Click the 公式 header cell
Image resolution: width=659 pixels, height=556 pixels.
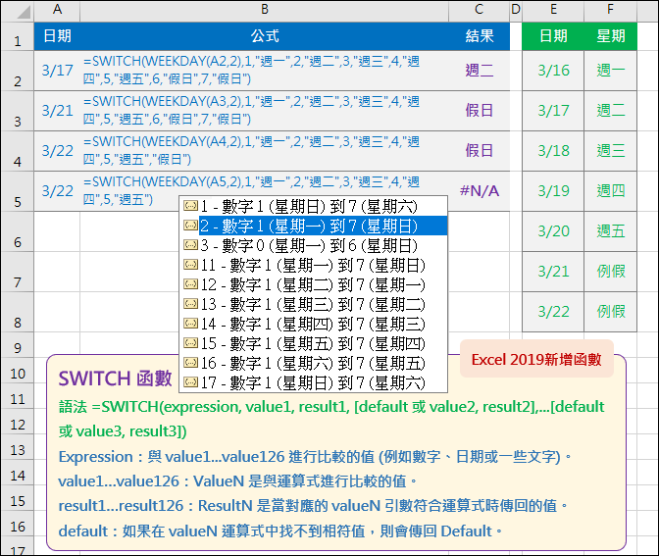tap(265, 36)
